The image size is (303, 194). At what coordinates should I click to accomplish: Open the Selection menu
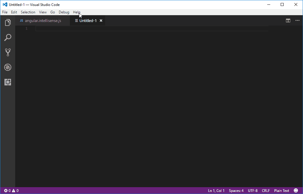coord(28,12)
